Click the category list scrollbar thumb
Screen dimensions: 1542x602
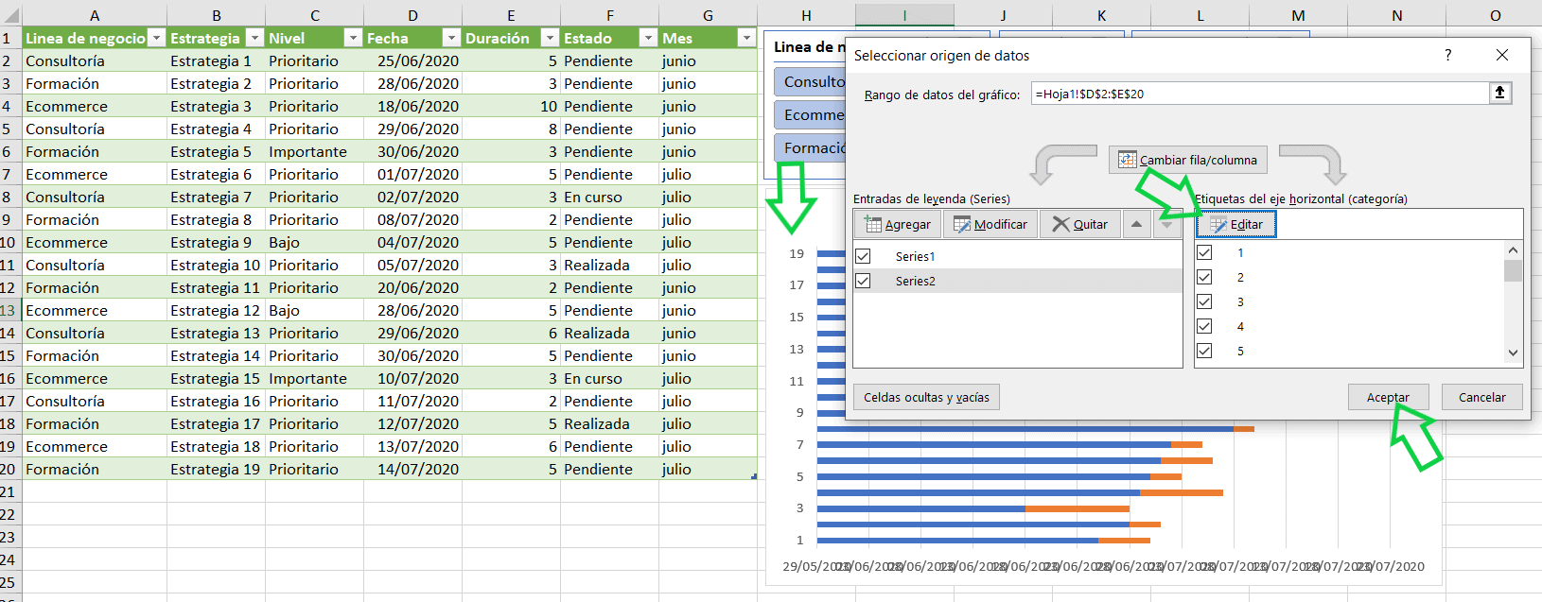click(1513, 270)
